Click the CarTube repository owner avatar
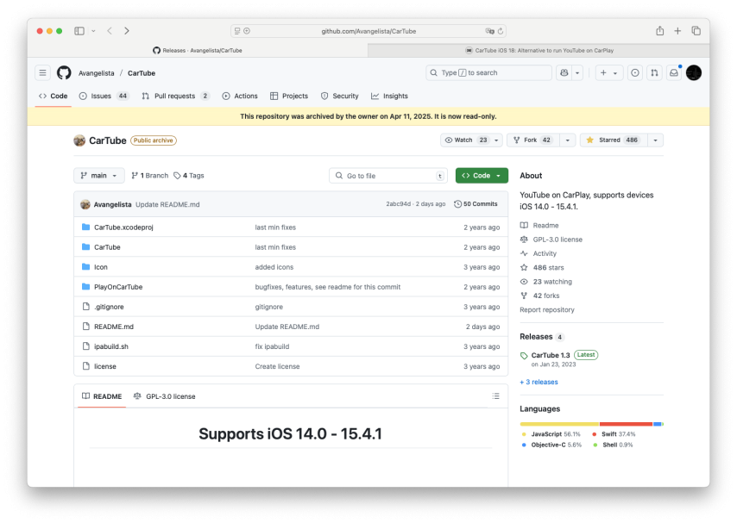Screen dimensions: 737x523 click(x=79, y=140)
